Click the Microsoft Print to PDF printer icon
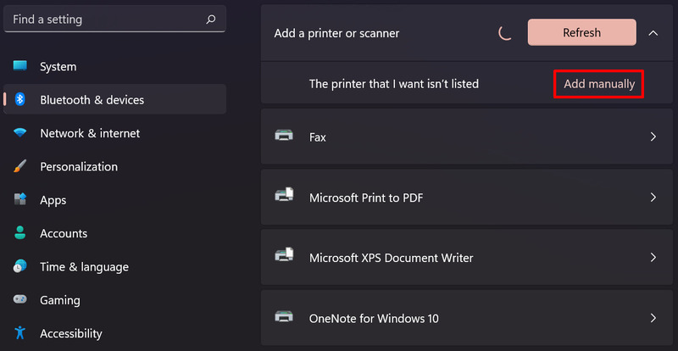Screen dimensions: 678x351 [x=284, y=195]
